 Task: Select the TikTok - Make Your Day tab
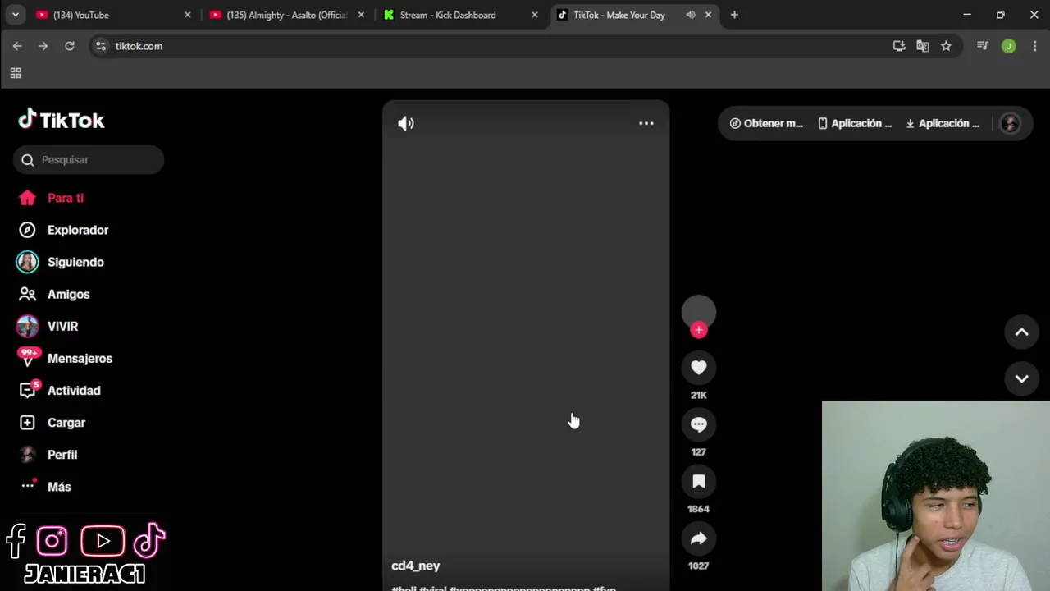click(x=619, y=15)
